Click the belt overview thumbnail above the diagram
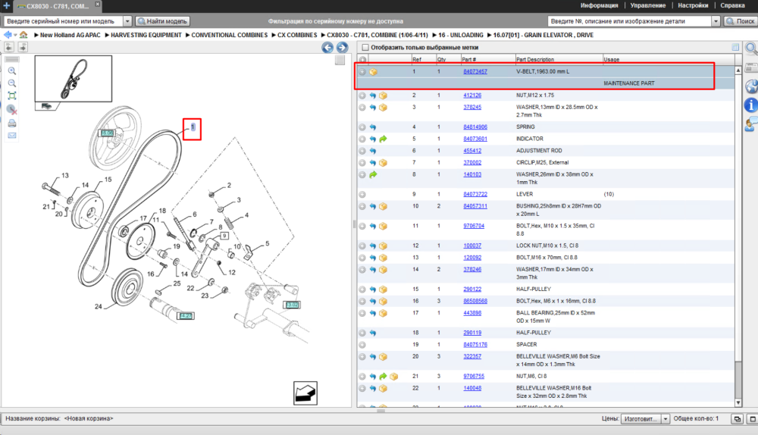This screenshot has height=435, width=758. coord(73,78)
